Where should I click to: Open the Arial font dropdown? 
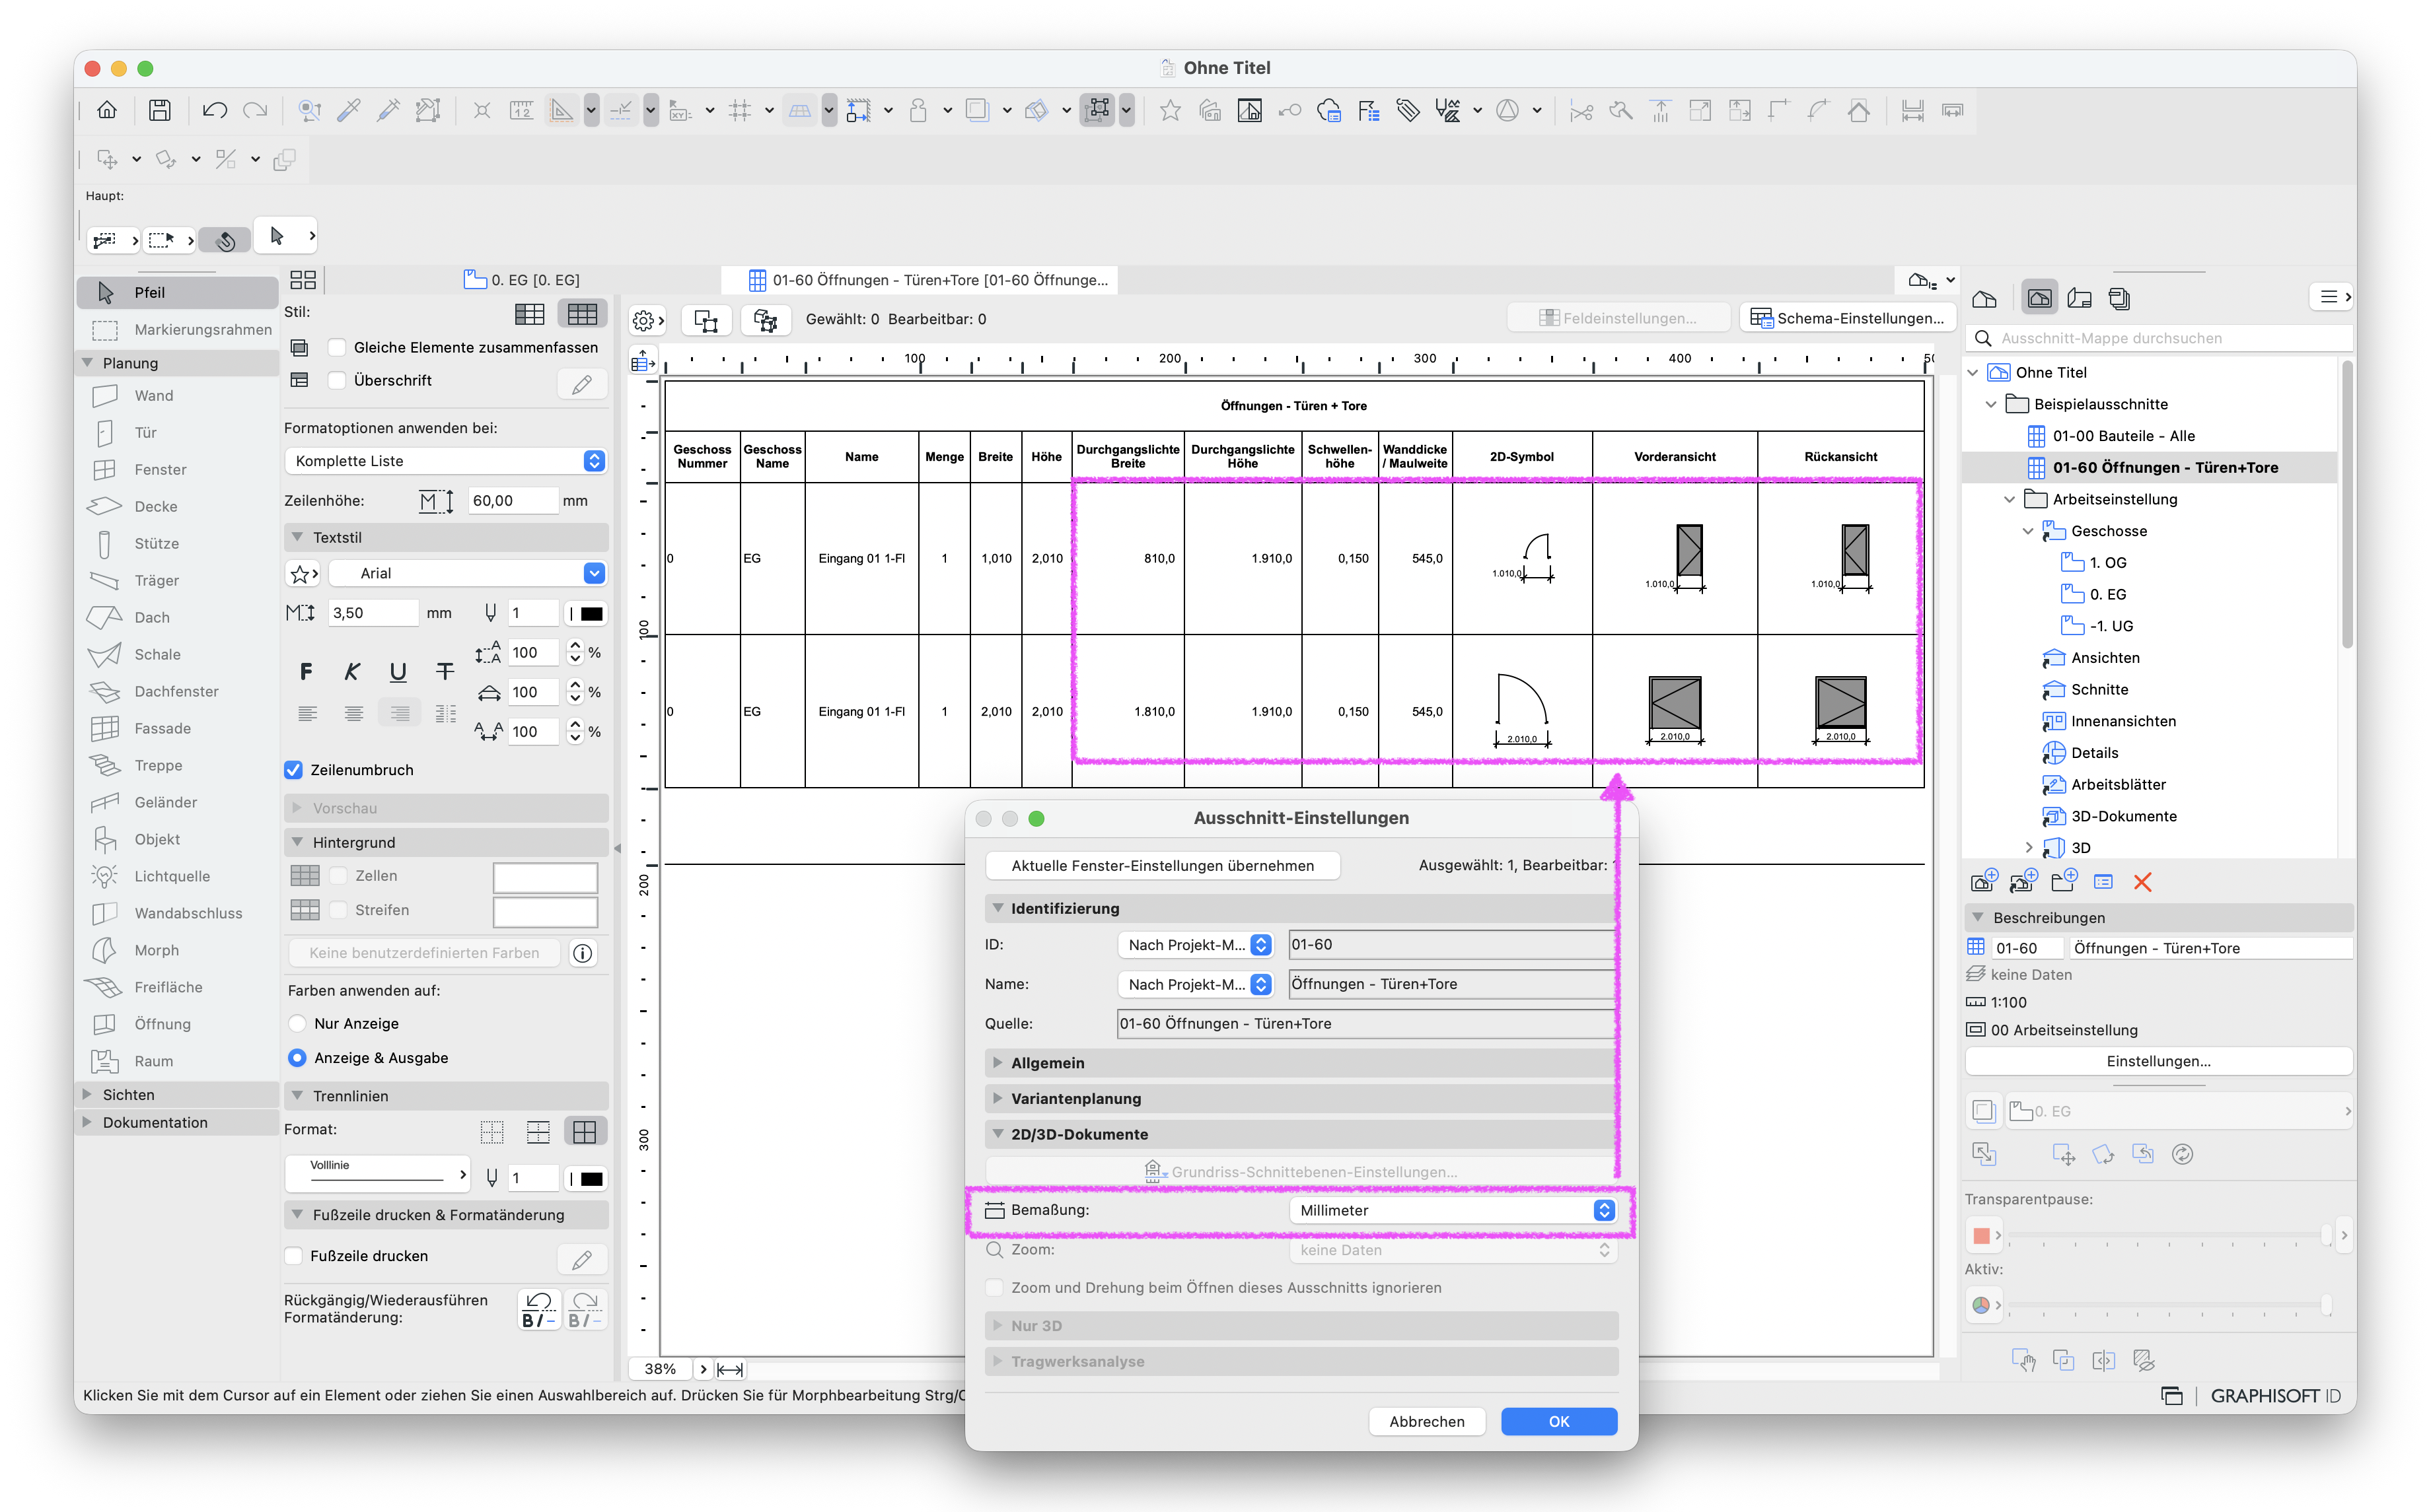(467, 574)
